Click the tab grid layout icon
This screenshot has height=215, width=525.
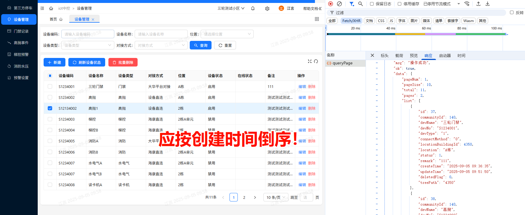click(317, 19)
